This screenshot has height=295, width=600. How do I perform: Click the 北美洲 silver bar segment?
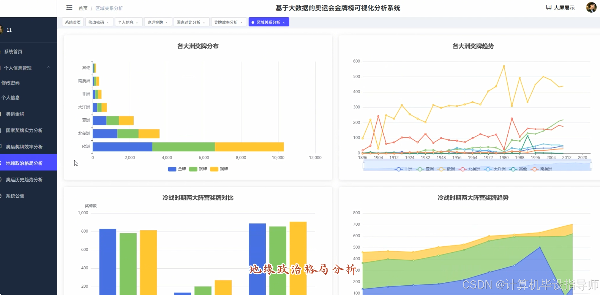tap(128, 134)
